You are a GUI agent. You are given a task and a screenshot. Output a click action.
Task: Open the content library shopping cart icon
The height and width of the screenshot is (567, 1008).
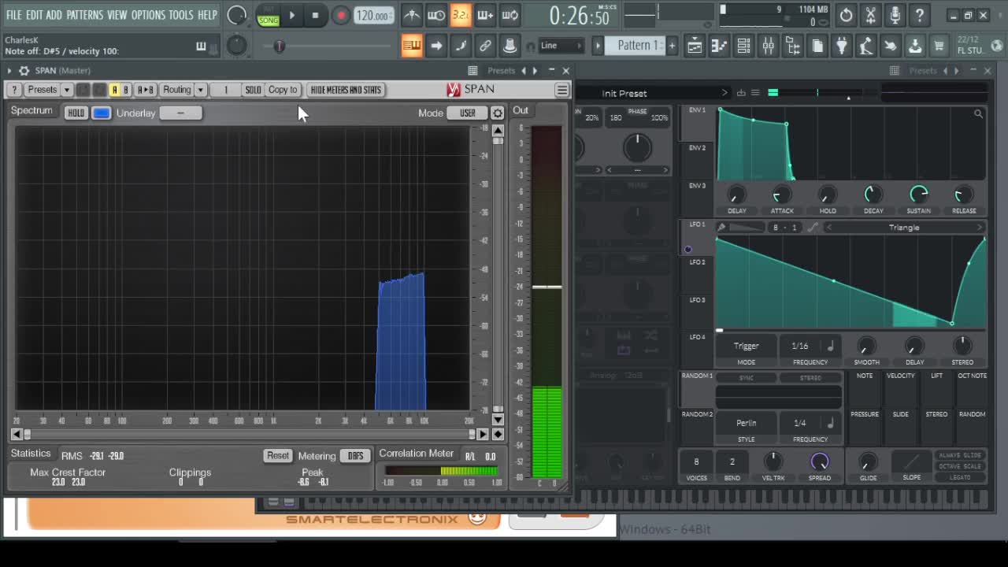click(x=939, y=46)
